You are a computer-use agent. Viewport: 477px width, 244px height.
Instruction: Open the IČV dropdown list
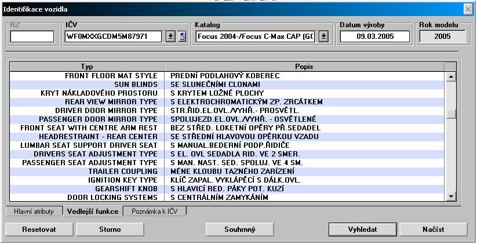pyautogui.click(x=170, y=37)
